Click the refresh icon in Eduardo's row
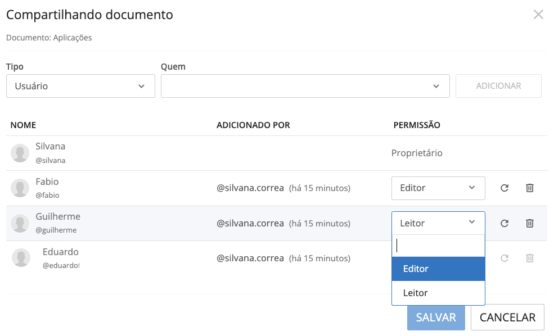The height and width of the screenshot is (336, 554). (505, 258)
